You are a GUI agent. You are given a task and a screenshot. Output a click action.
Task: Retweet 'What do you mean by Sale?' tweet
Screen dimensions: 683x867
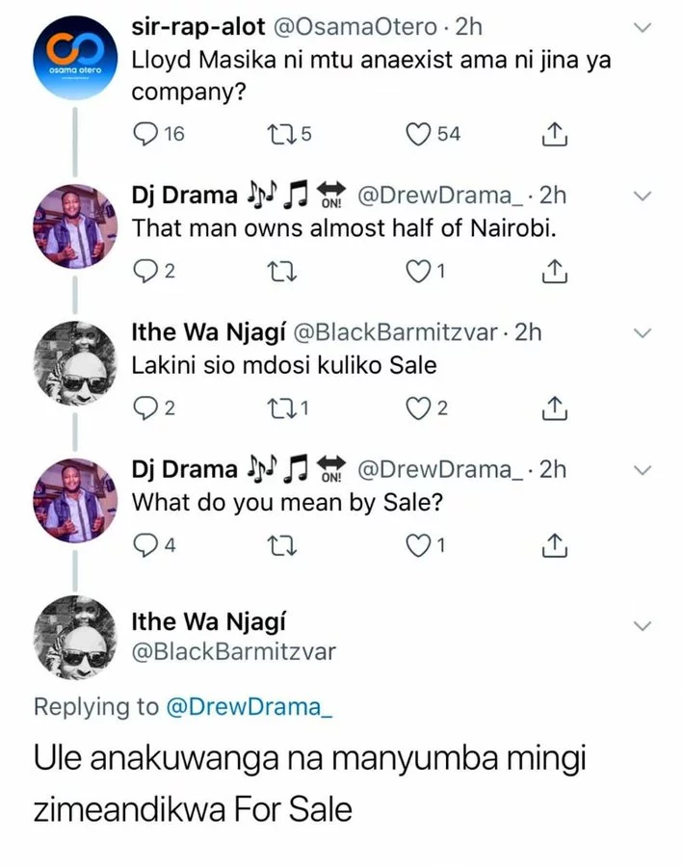coord(281,545)
